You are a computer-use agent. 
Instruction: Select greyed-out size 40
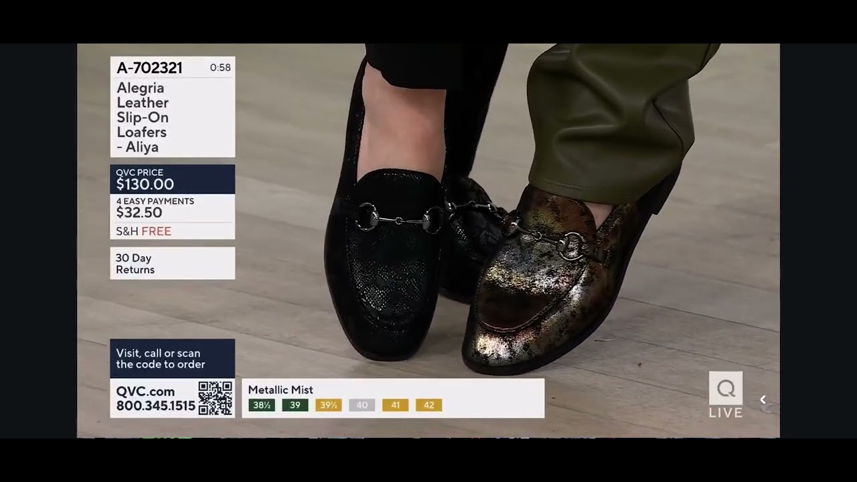[x=362, y=405]
